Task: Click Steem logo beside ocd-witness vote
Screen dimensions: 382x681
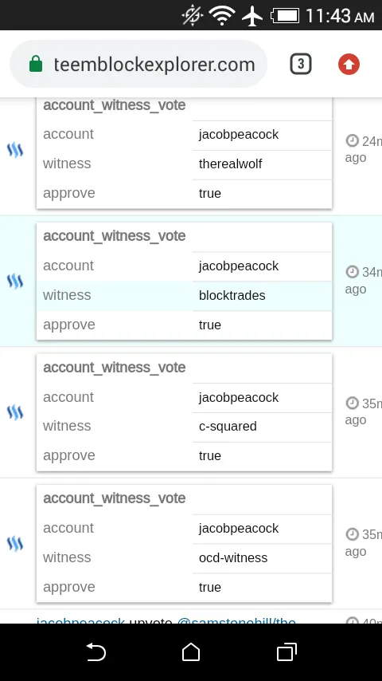Action: click(15, 543)
